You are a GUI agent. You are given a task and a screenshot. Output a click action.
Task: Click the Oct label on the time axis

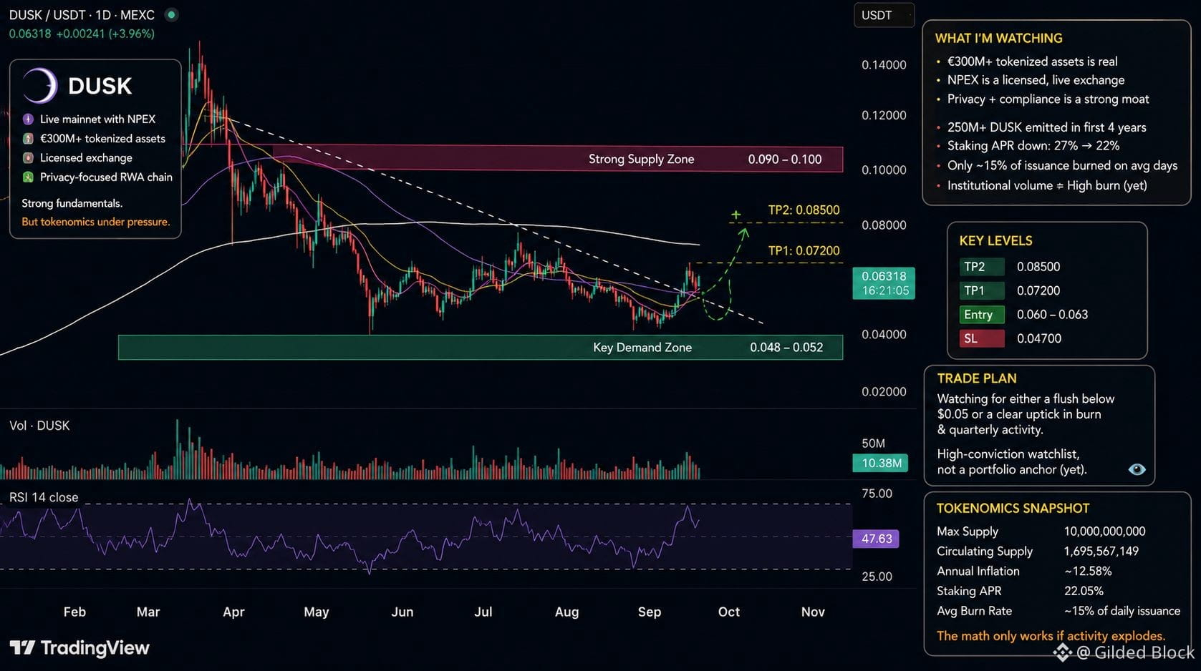click(x=729, y=612)
